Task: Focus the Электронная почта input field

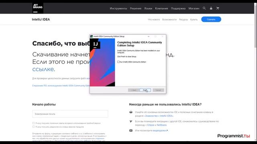Action: [x=70, y=114]
